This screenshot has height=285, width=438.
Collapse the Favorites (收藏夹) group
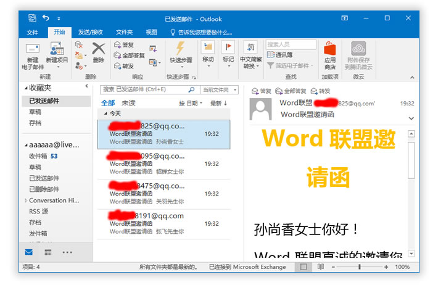26,88
